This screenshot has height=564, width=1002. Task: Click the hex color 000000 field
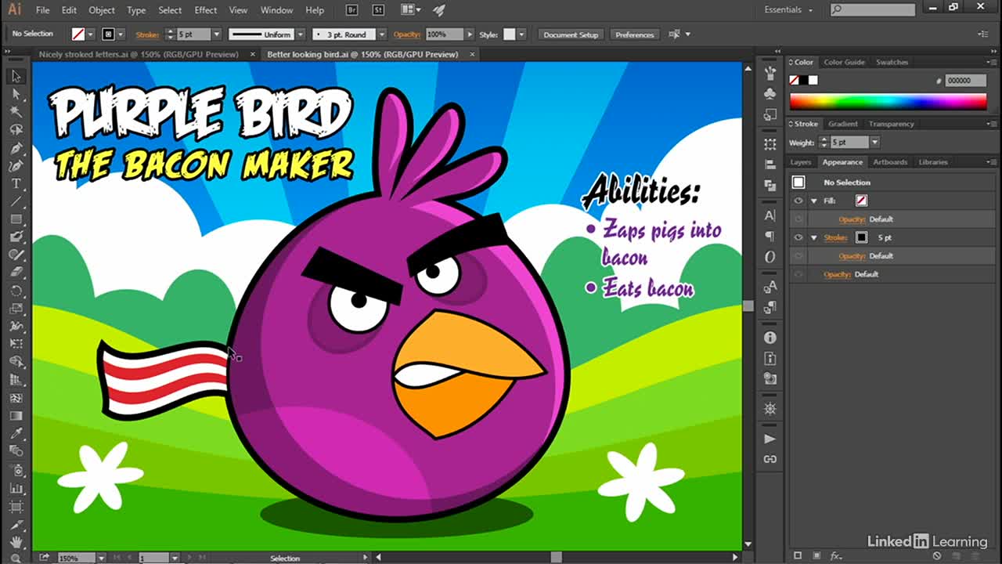[964, 80]
